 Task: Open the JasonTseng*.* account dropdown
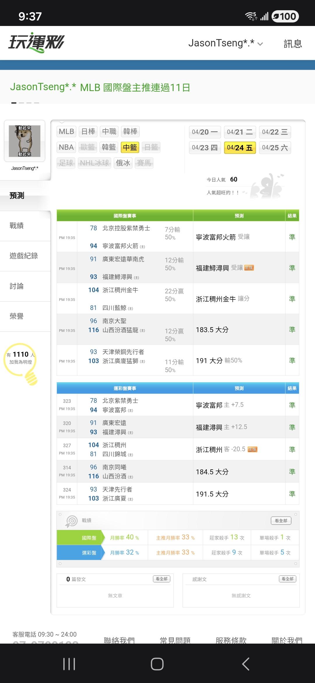pyautogui.click(x=225, y=43)
